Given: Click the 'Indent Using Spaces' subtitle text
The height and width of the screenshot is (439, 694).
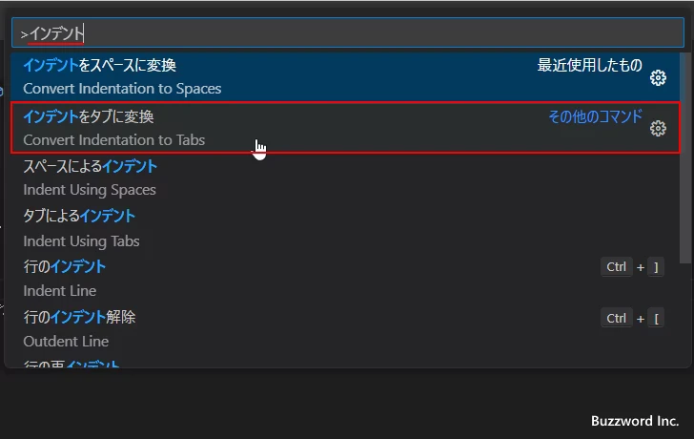Looking at the screenshot, I should pyautogui.click(x=90, y=190).
